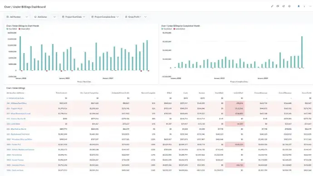
Task: Sort by the Percent Complete column header
Action: (x=148, y=93)
